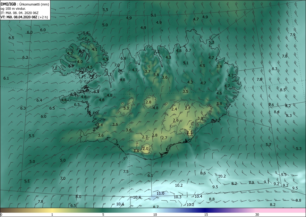The width and height of the screenshot is (306, 217).
Task: Click the map value "4.0" in the Westfjords
Action: point(80,62)
